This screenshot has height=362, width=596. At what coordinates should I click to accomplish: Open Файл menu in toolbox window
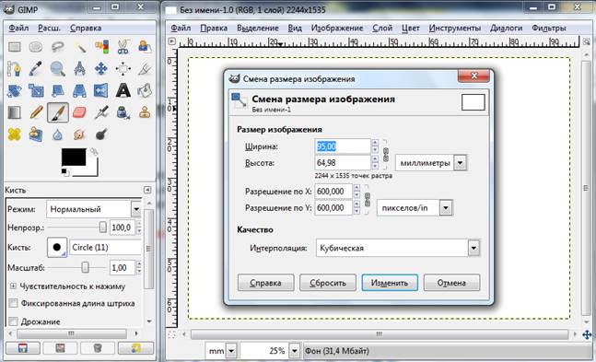point(18,29)
